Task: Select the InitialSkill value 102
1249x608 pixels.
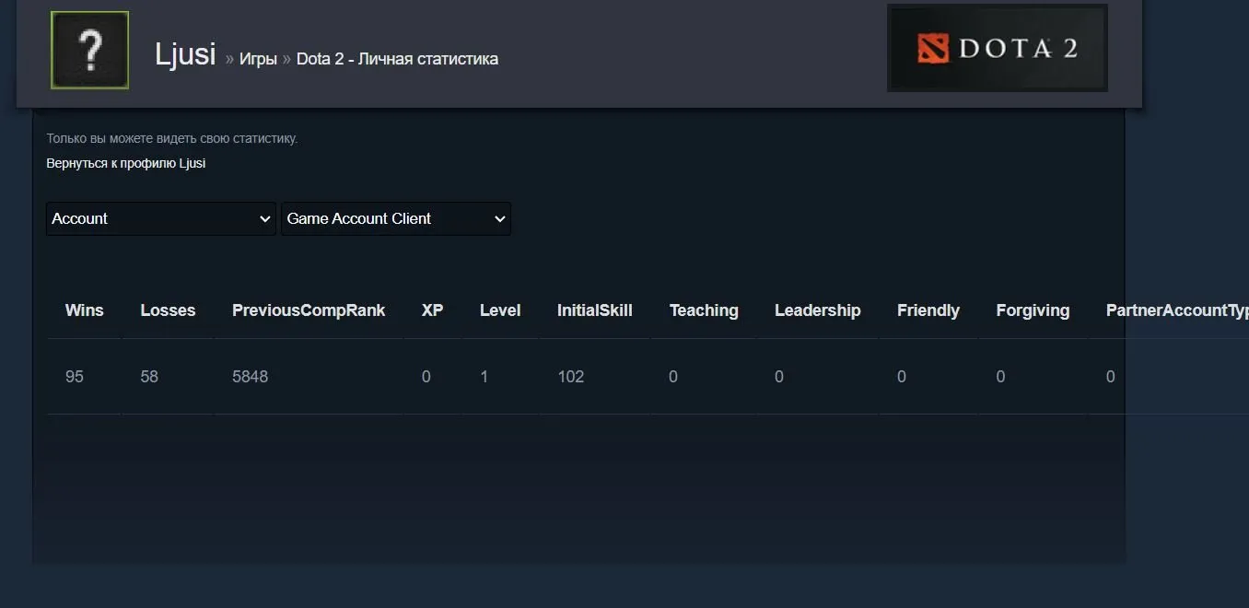Action: [571, 377]
